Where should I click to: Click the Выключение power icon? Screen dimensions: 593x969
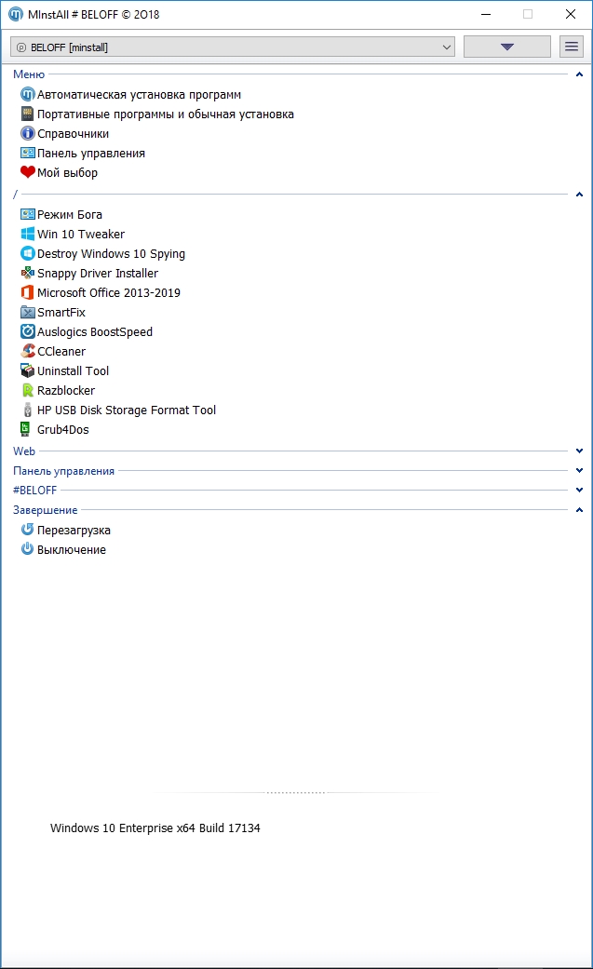pyautogui.click(x=27, y=549)
